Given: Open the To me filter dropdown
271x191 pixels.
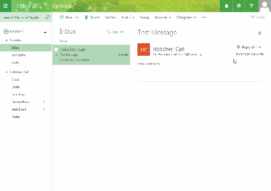Looking at the screenshot, I should click(115, 32).
